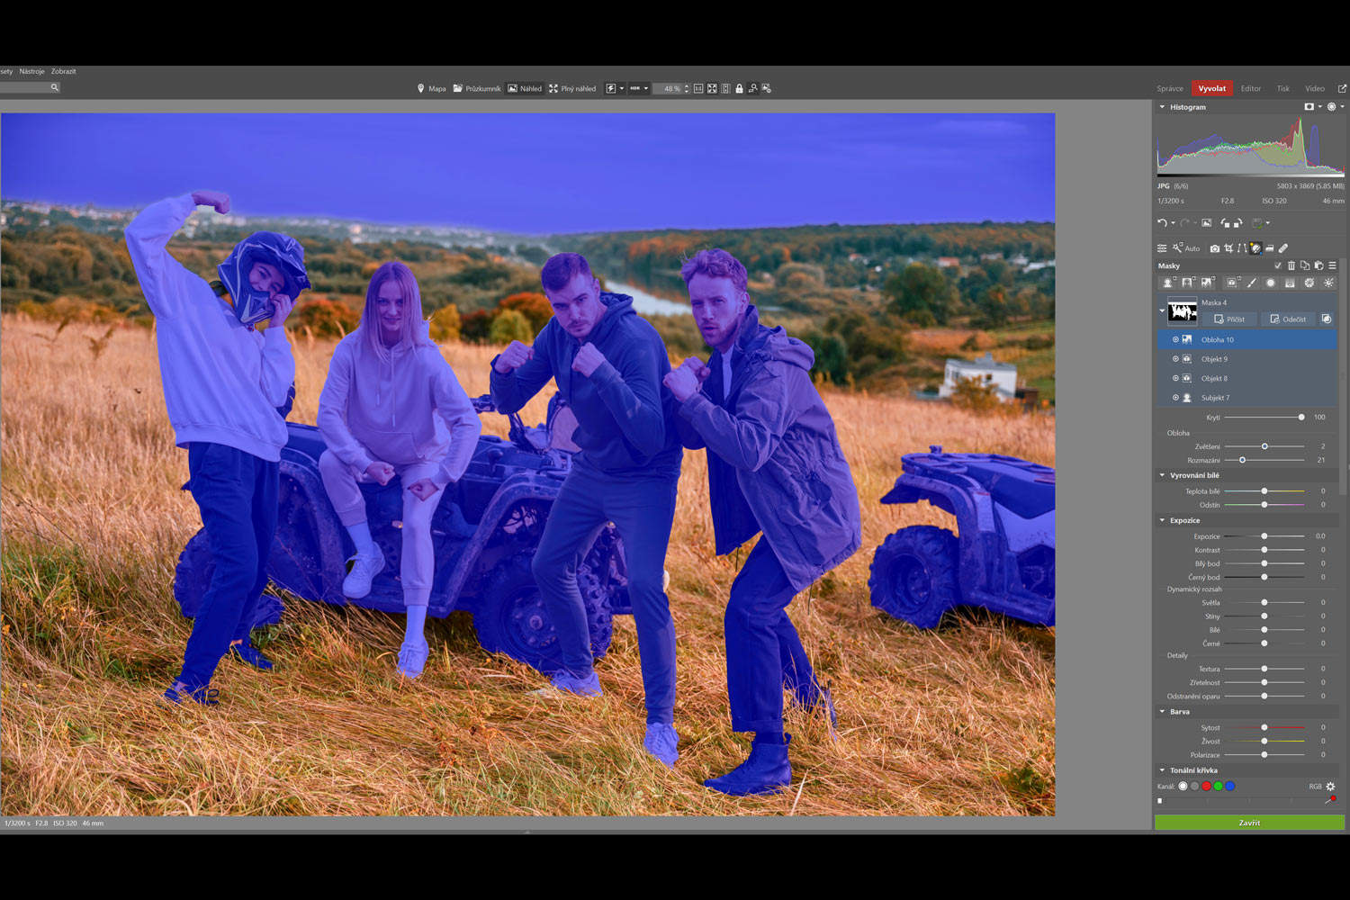This screenshot has width=1350, height=900.
Task: Click the brush mask tool
Action: tap(1251, 283)
